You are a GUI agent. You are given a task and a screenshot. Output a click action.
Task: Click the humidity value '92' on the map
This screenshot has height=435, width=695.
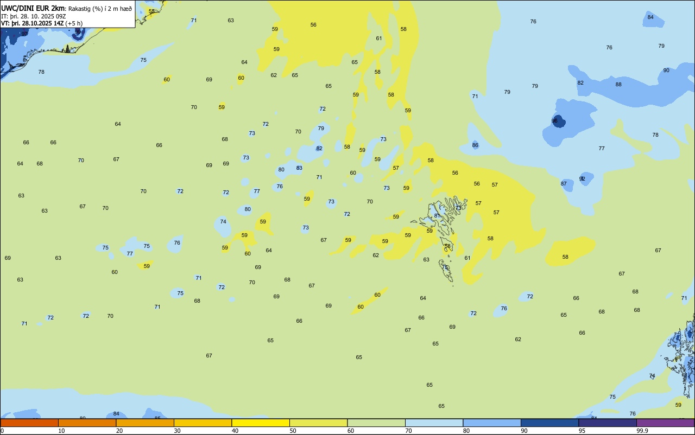click(x=582, y=178)
